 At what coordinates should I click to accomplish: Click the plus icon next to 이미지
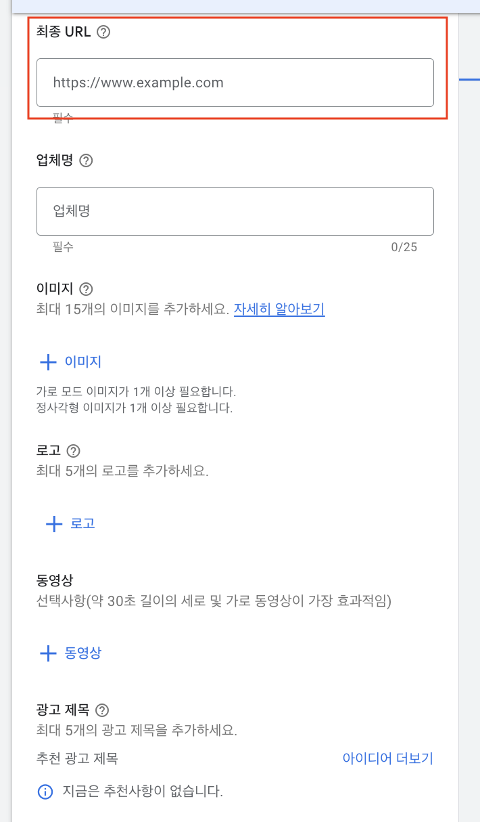point(47,362)
